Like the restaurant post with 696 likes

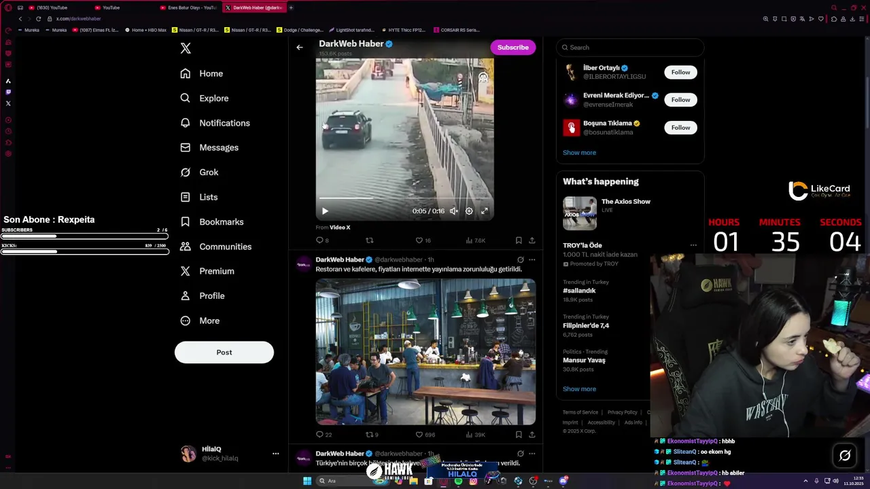click(425, 435)
